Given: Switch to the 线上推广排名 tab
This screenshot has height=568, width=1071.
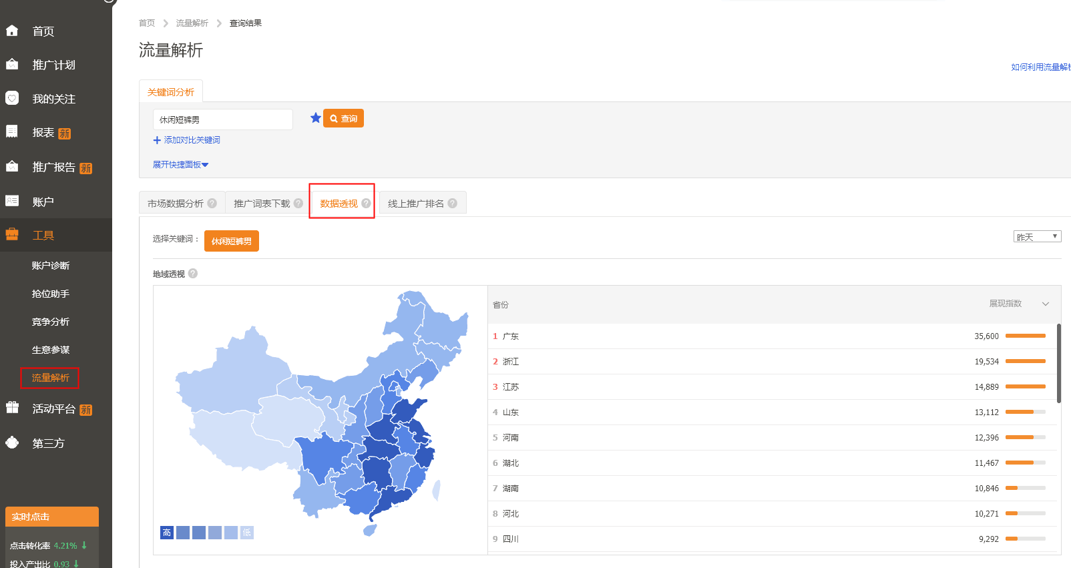Looking at the screenshot, I should (415, 204).
